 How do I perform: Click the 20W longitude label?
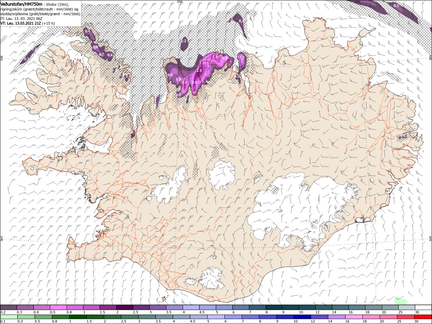(180, 2)
